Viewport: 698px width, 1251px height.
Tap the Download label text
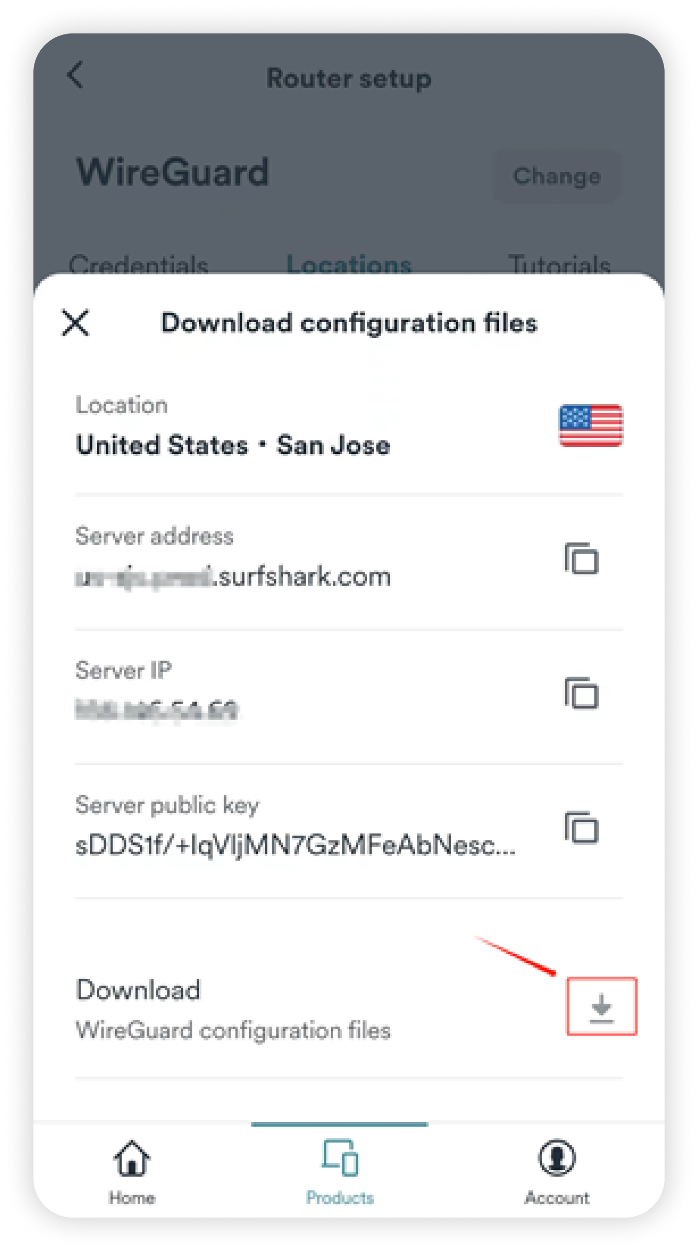[138, 989]
